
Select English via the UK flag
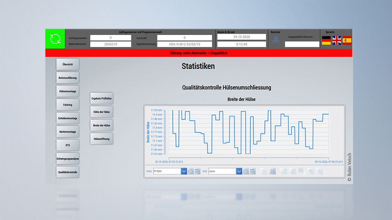click(x=337, y=41)
